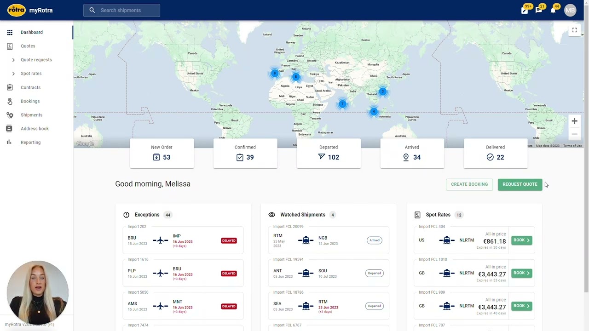Viewport: 589px width, 331px height.
Task: Click the Contracts clipboard icon
Action: point(10,87)
